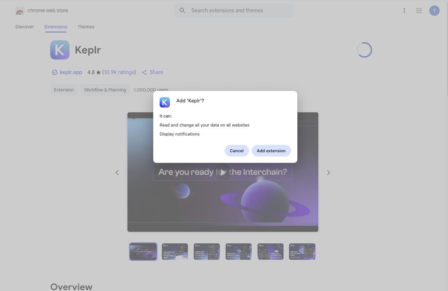Click the search magnifier icon

tap(182, 11)
